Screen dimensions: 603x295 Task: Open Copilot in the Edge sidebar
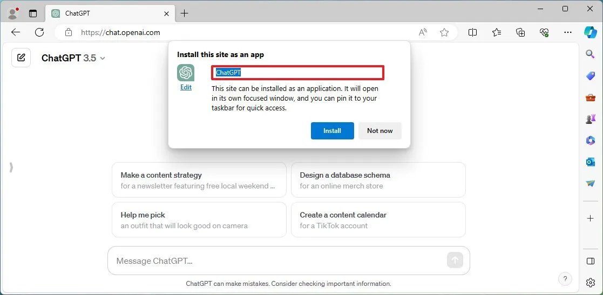point(590,32)
